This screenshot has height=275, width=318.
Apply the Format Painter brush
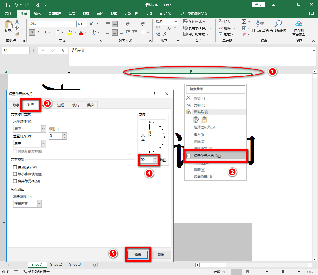17,34
